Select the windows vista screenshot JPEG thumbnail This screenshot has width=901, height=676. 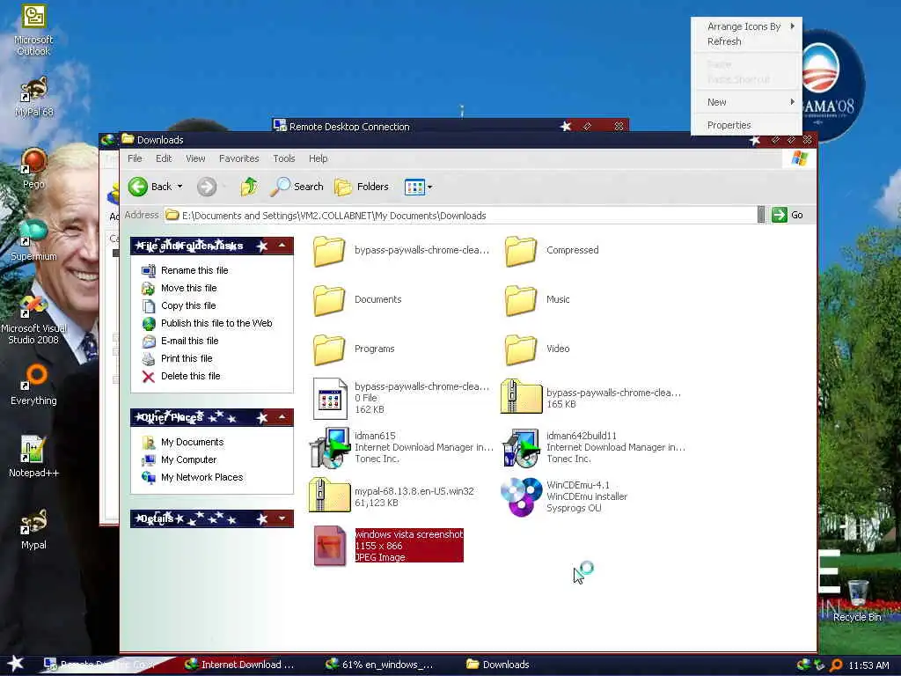coord(330,546)
